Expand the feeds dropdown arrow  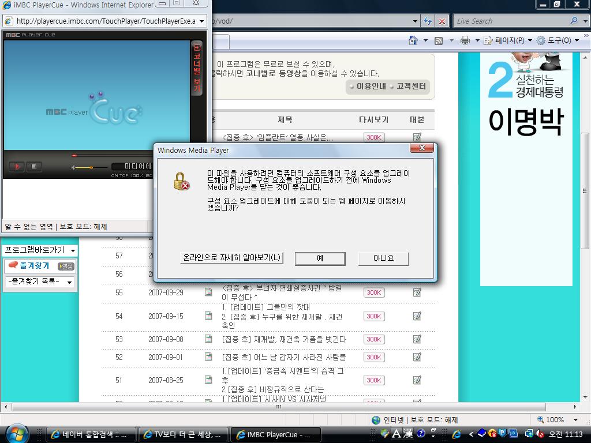click(451, 40)
